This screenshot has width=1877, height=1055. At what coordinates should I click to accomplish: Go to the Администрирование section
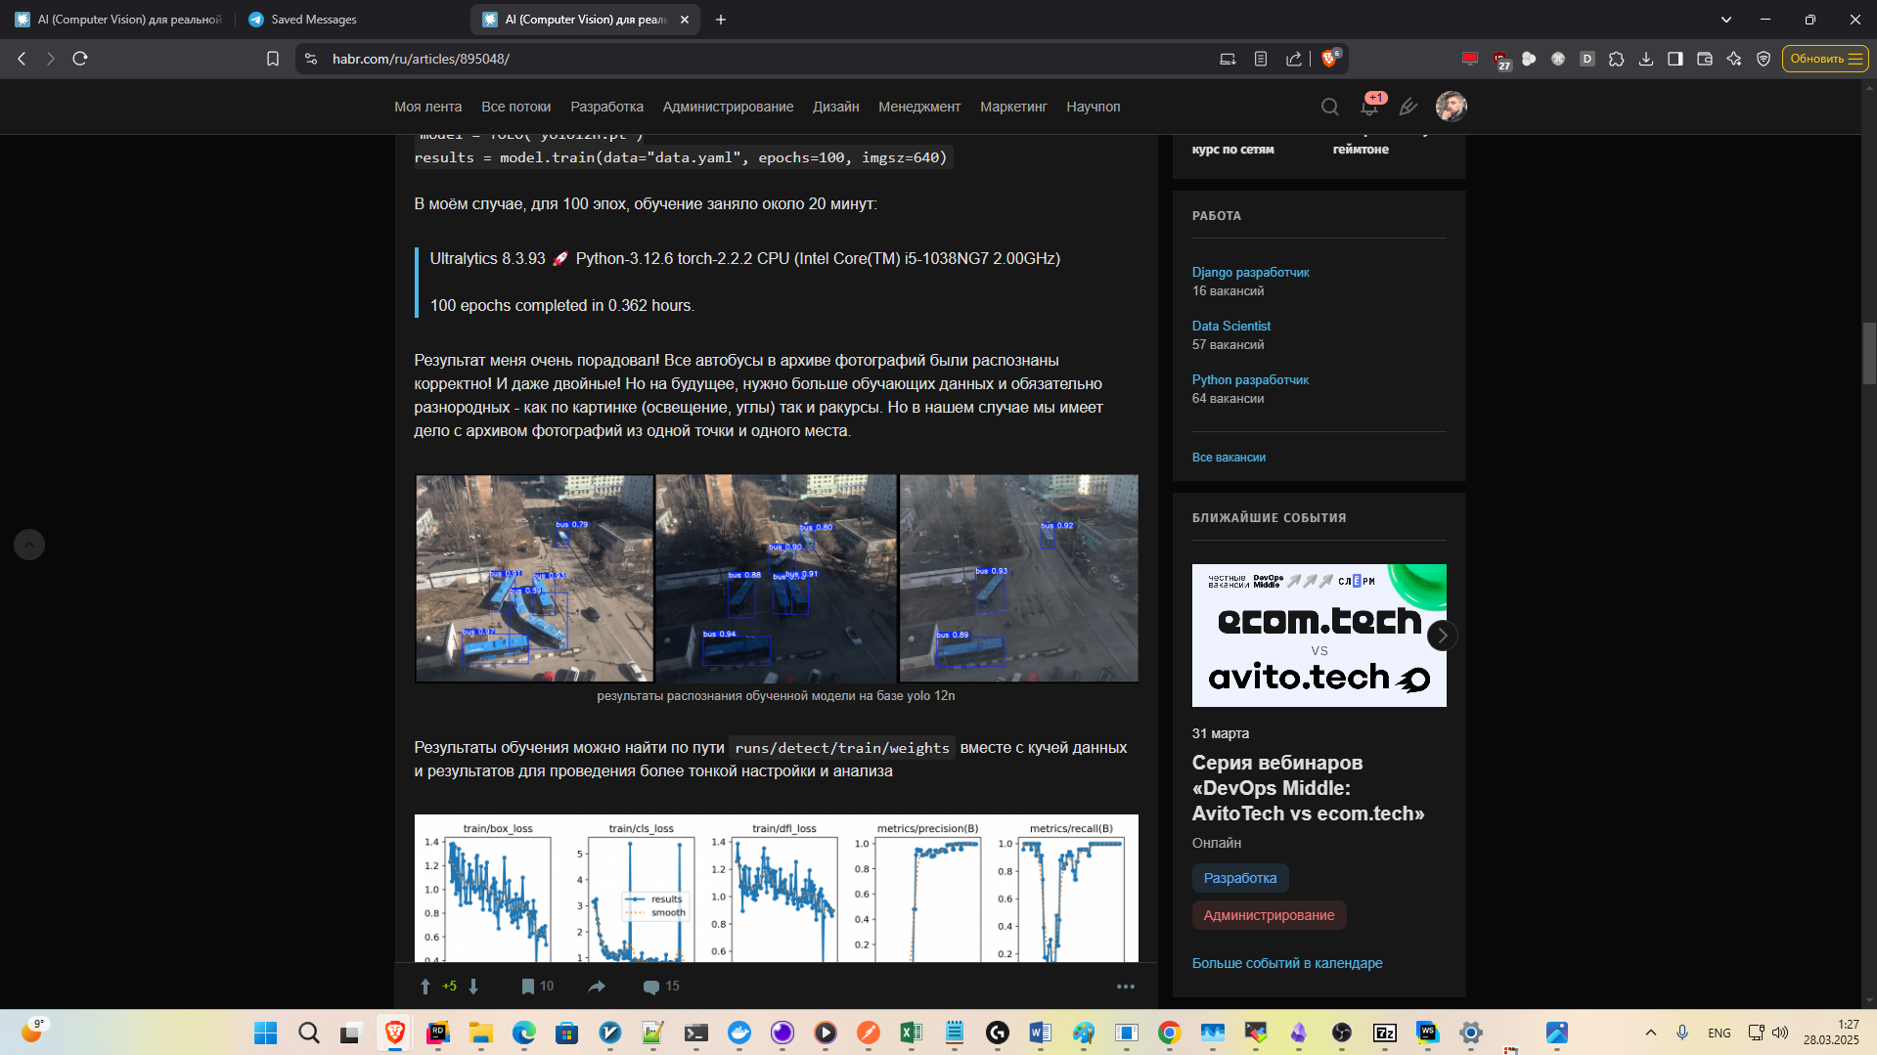tap(728, 107)
